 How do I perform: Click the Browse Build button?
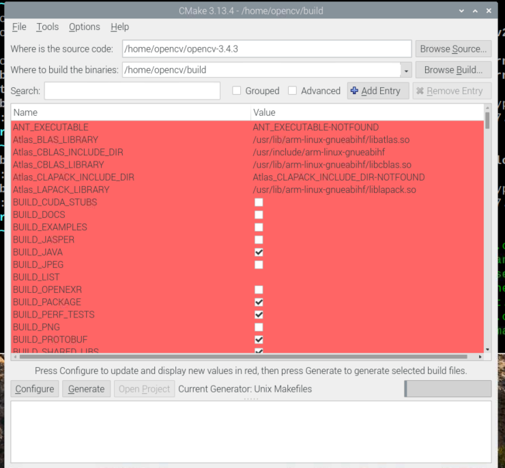pyautogui.click(x=453, y=70)
